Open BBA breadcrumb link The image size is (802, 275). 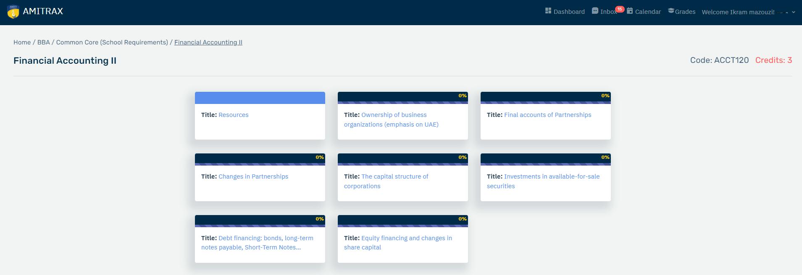[x=43, y=42]
